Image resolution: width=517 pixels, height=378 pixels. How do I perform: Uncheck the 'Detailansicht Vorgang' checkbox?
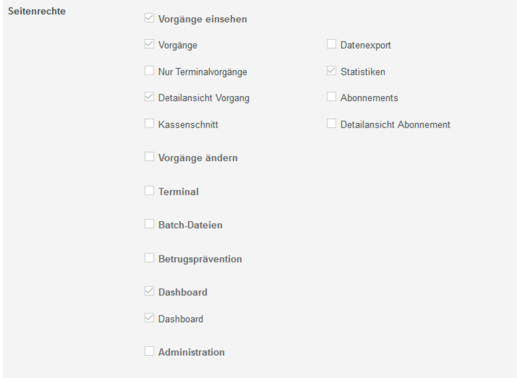(x=149, y=97)
